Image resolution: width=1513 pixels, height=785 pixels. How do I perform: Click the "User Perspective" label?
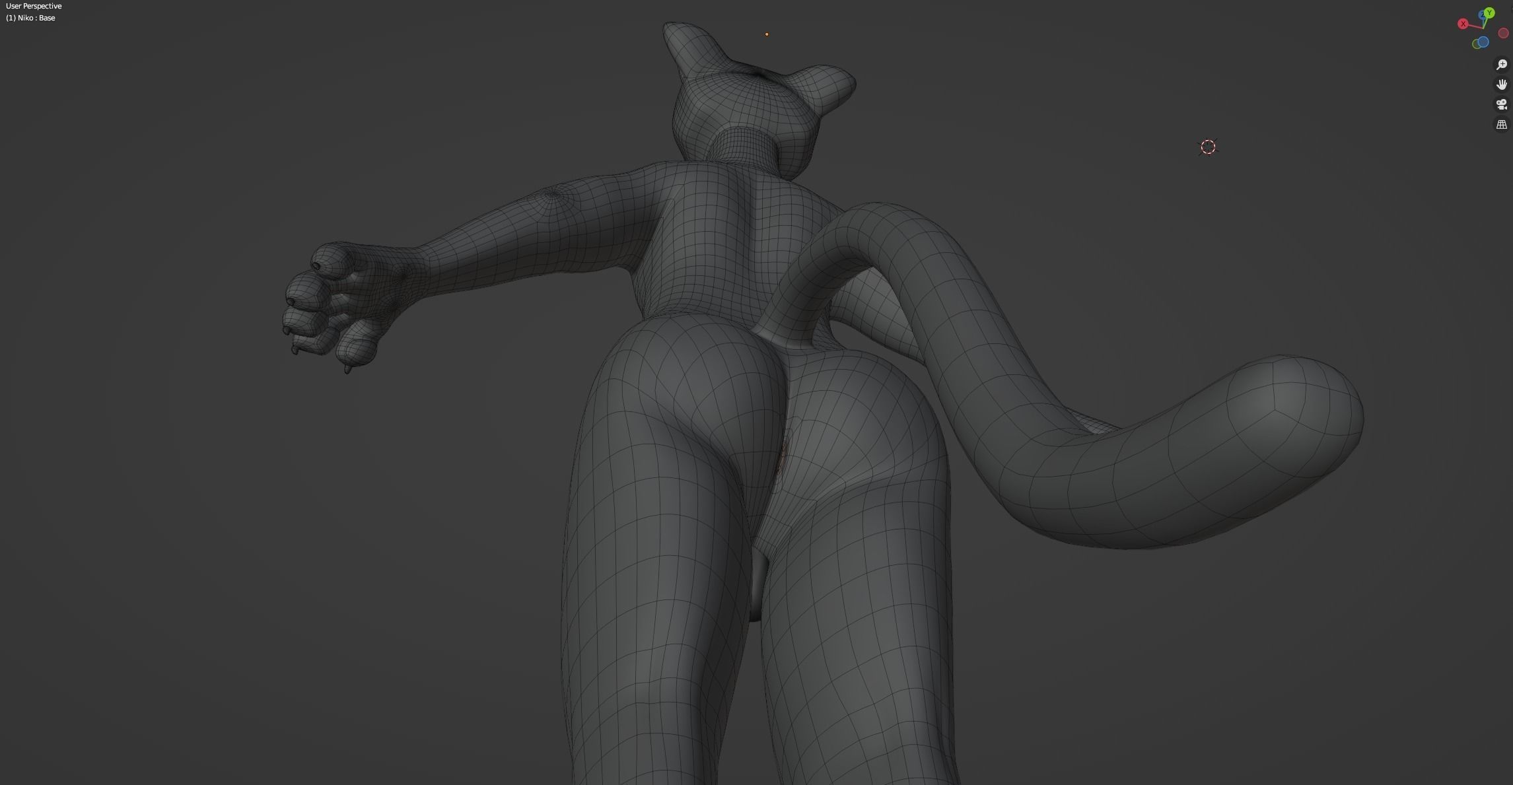click(x=34, y=6)
